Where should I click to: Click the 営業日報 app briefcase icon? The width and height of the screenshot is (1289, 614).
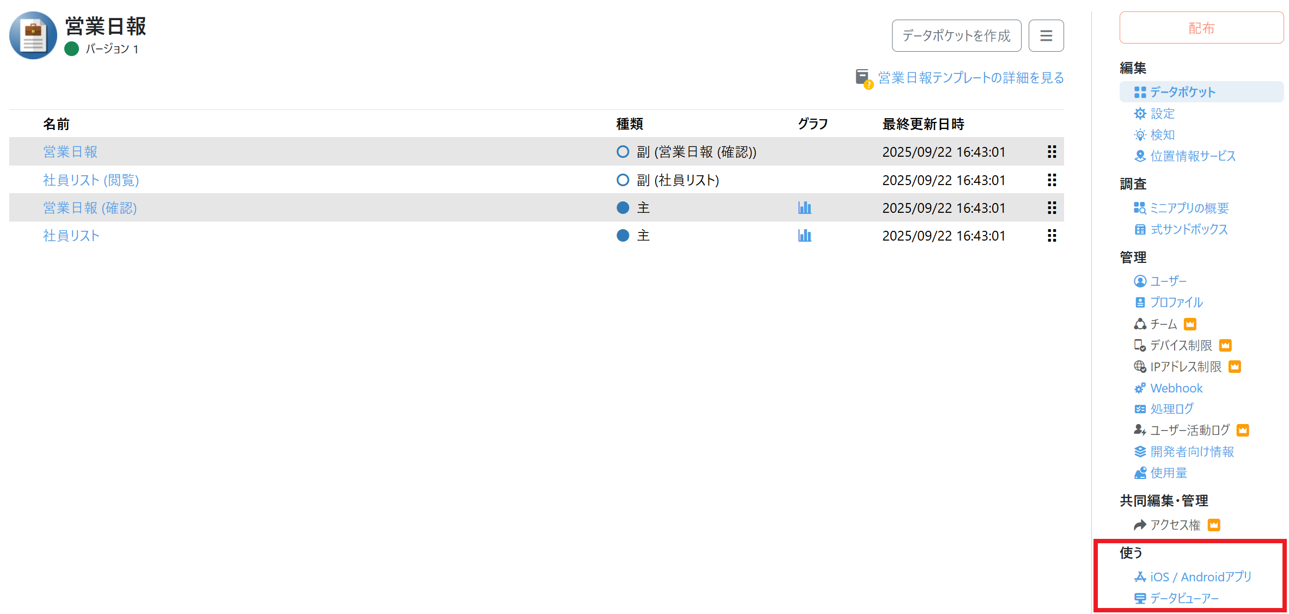point(33,35)
